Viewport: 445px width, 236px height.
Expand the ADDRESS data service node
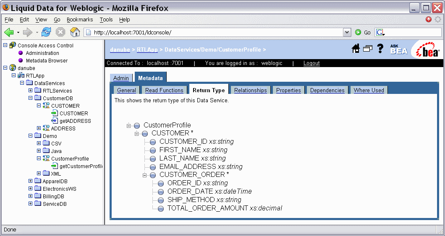click(39, 128)
